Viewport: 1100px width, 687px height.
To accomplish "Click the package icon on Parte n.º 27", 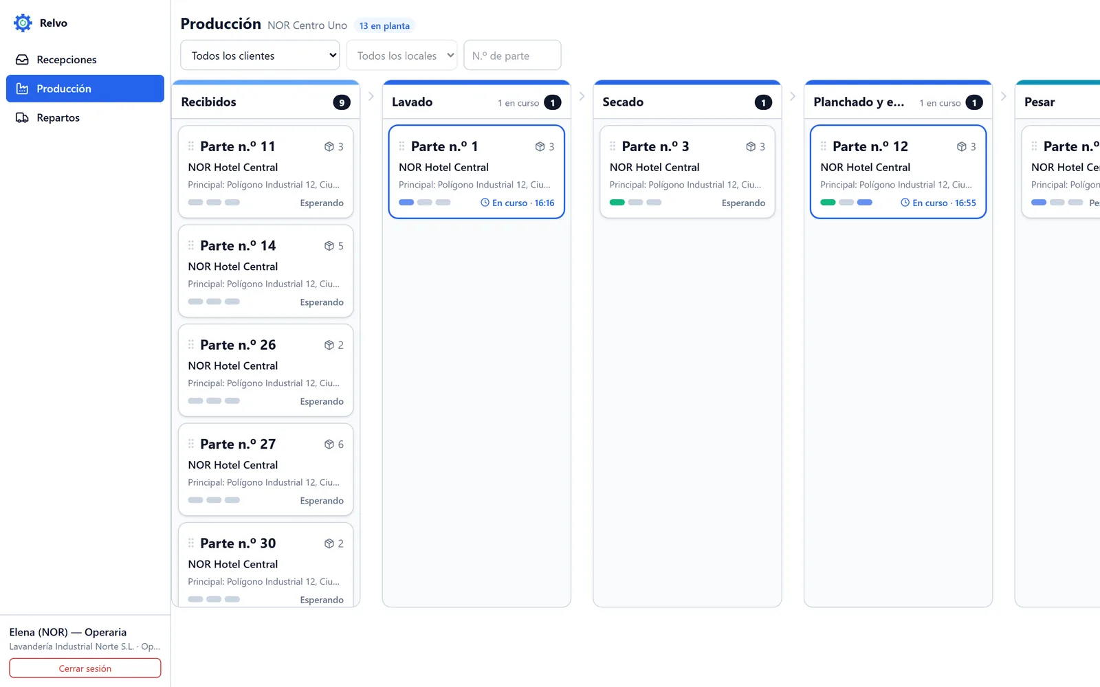I will (329, 444).
